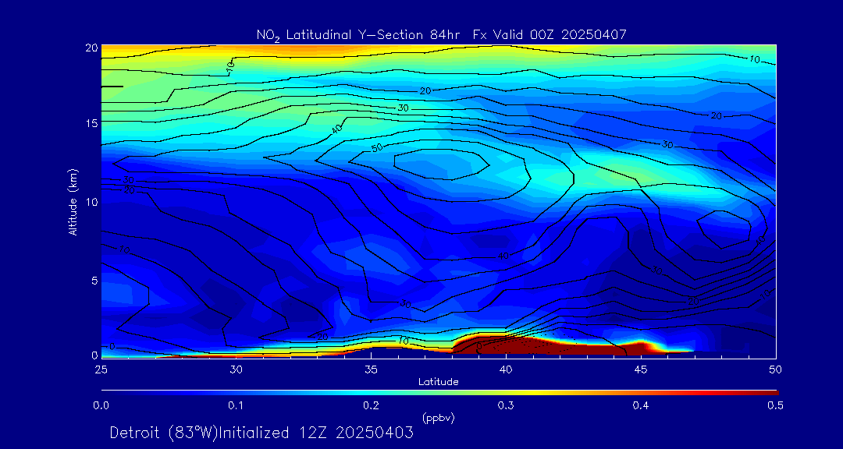Click latitude axis tick label 50
This screenshot has width=843, height=449.
pyautogui.click(x=775, y=369)
